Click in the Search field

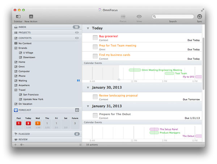coord(173,17)
